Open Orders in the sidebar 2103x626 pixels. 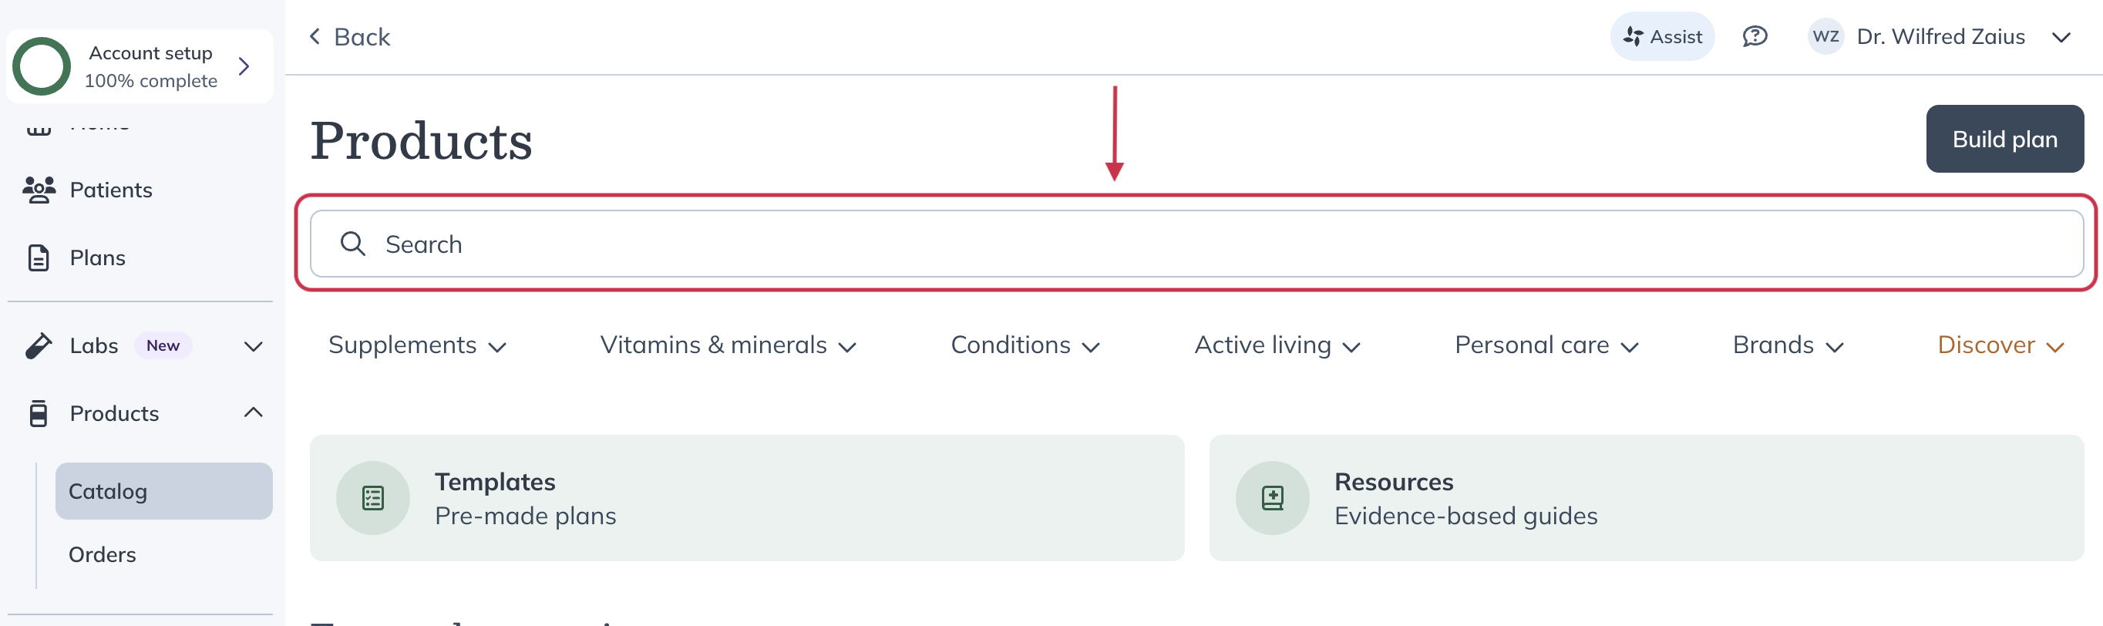pyautogui.click(x=103, y=554)
